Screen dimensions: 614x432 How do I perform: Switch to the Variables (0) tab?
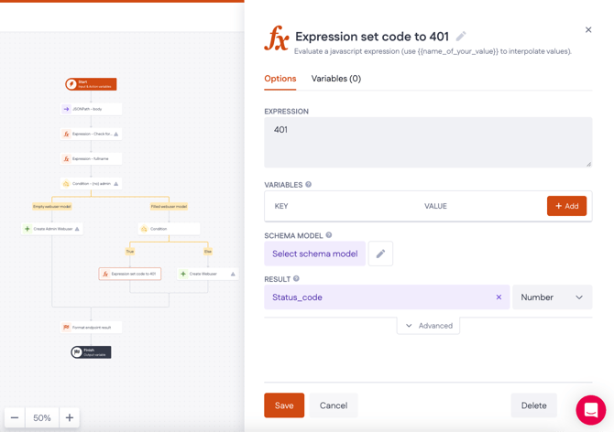tap(335, 79)
